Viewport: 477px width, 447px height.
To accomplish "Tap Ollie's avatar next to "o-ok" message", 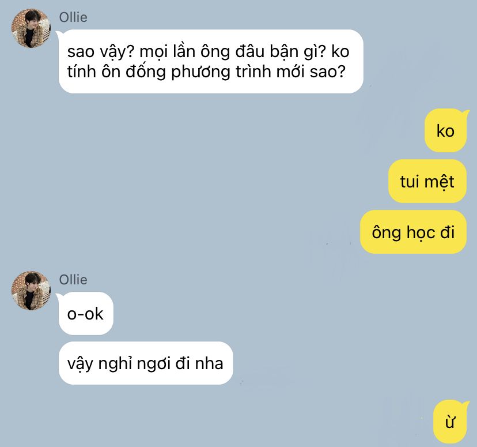I will pyautogui.click(x=31, y=291).
